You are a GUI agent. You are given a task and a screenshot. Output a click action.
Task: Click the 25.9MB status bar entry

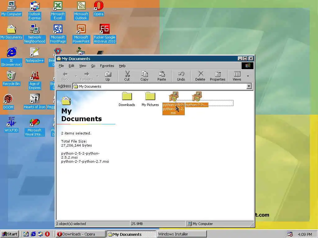[158, 224]
